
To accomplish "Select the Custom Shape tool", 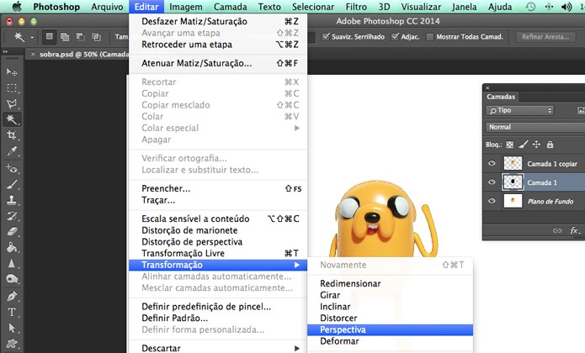I will tap(12, 343).
